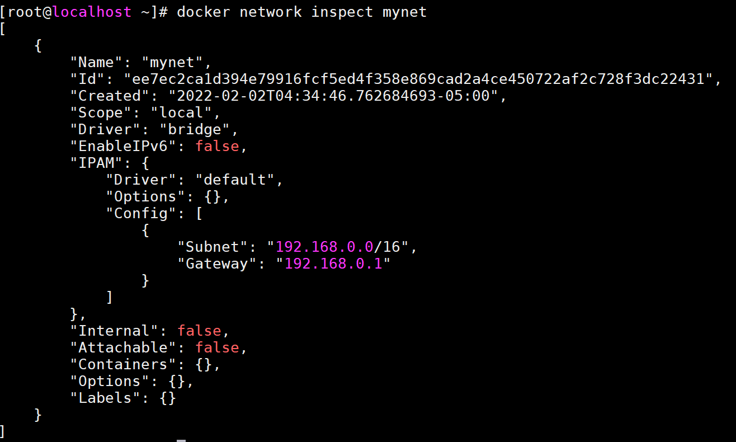This screenshot has height=442, width=736.
Task: Click the terminal cursor at the bottom
Action: [x=181, y=440]
